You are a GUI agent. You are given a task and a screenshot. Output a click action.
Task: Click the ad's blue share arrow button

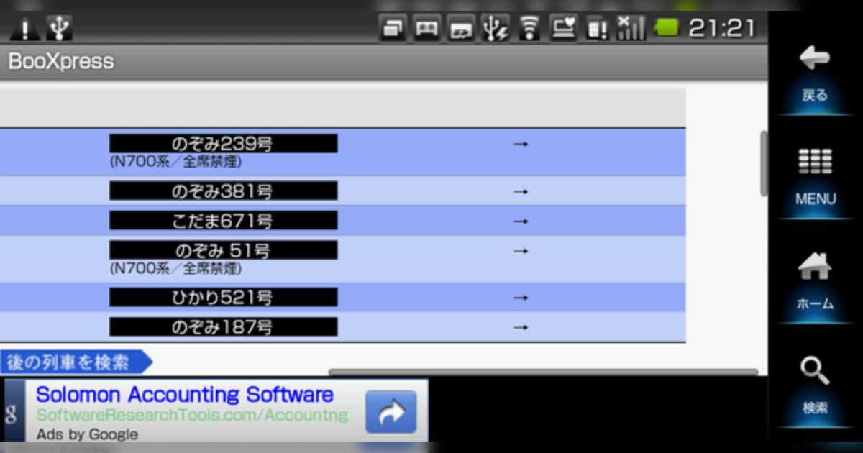click(391, 412)
